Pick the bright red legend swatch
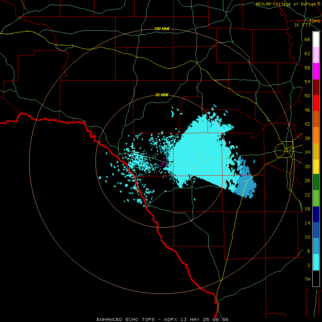The width and height of the screenshot is (322, 322). [316, 103]
